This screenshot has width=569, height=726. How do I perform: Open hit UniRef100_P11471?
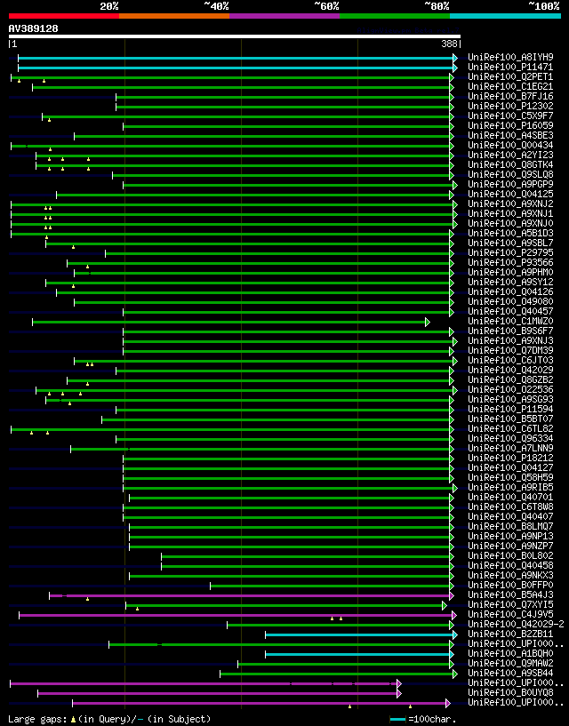(x=510, y=68)
